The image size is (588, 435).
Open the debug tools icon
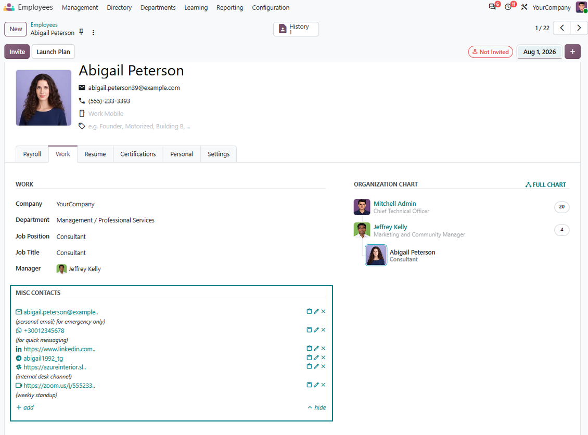coord(524,7)
